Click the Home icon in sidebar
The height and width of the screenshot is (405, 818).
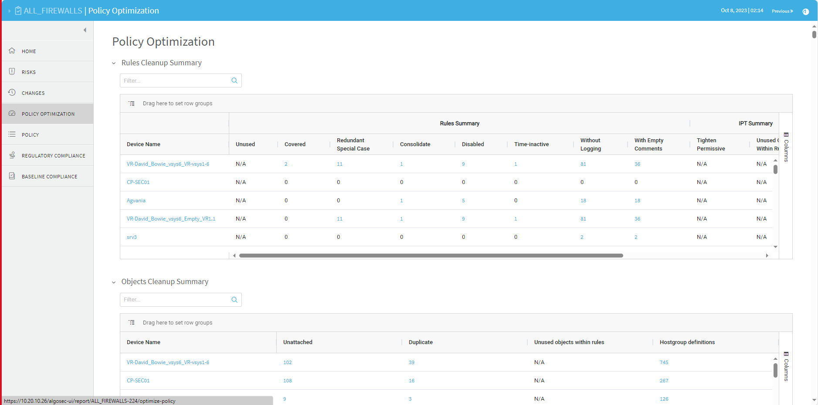click(12, 51)
